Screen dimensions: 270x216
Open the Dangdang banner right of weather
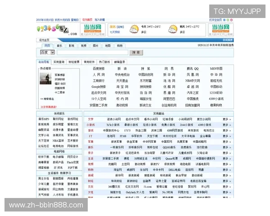click(x=221, y=30)
